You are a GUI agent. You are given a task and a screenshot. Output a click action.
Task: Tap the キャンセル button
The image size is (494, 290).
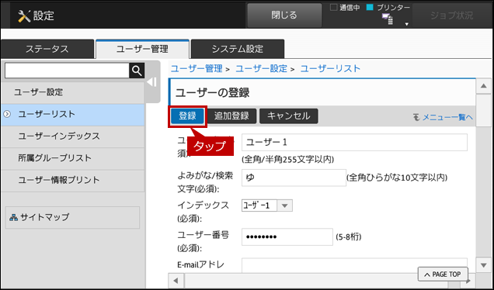(289, 116)
